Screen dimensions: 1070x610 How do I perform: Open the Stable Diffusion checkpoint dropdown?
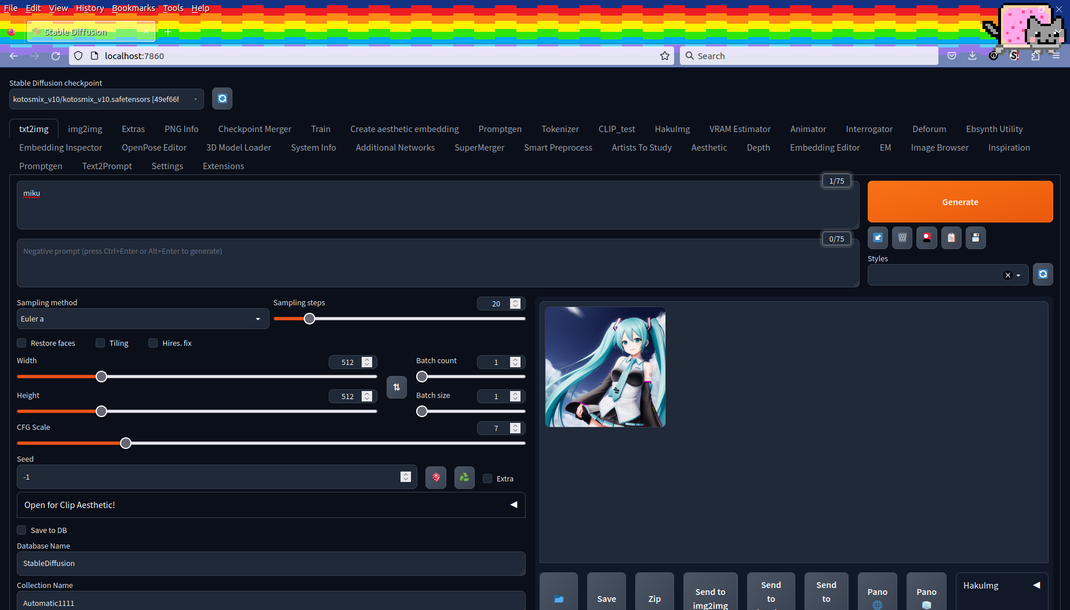click(x=107, y=99)
